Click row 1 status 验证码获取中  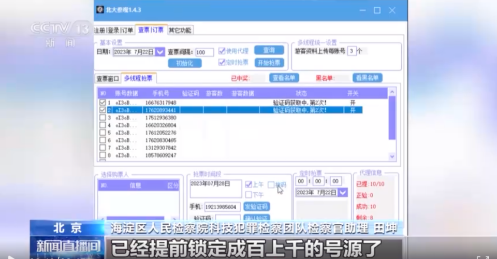point(300,103)
